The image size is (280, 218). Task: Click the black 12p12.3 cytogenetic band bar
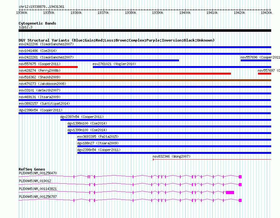(145, 31)
